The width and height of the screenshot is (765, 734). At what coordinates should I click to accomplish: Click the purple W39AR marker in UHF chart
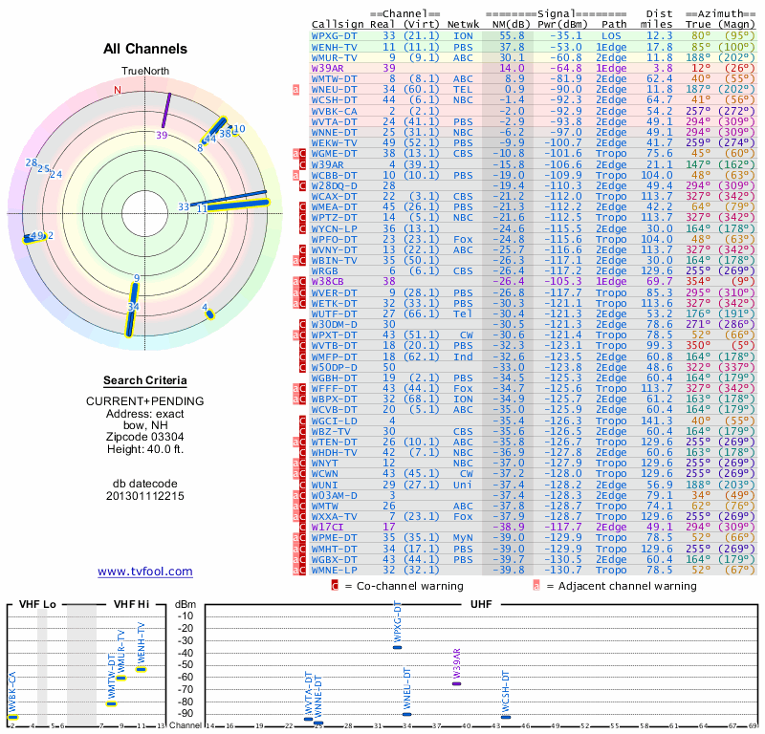tap(456, 683)
